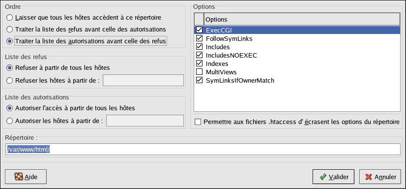Enable the MultiViews checkbox
This screenshot has width=406, height=189.
[x=200, y=72]
